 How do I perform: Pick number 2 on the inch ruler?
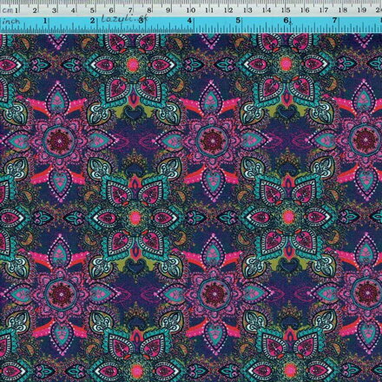93,21
